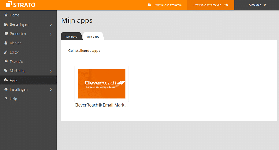Click the Geïnstalleerde apps heading
279x150 pixels.
pos(84,51)
